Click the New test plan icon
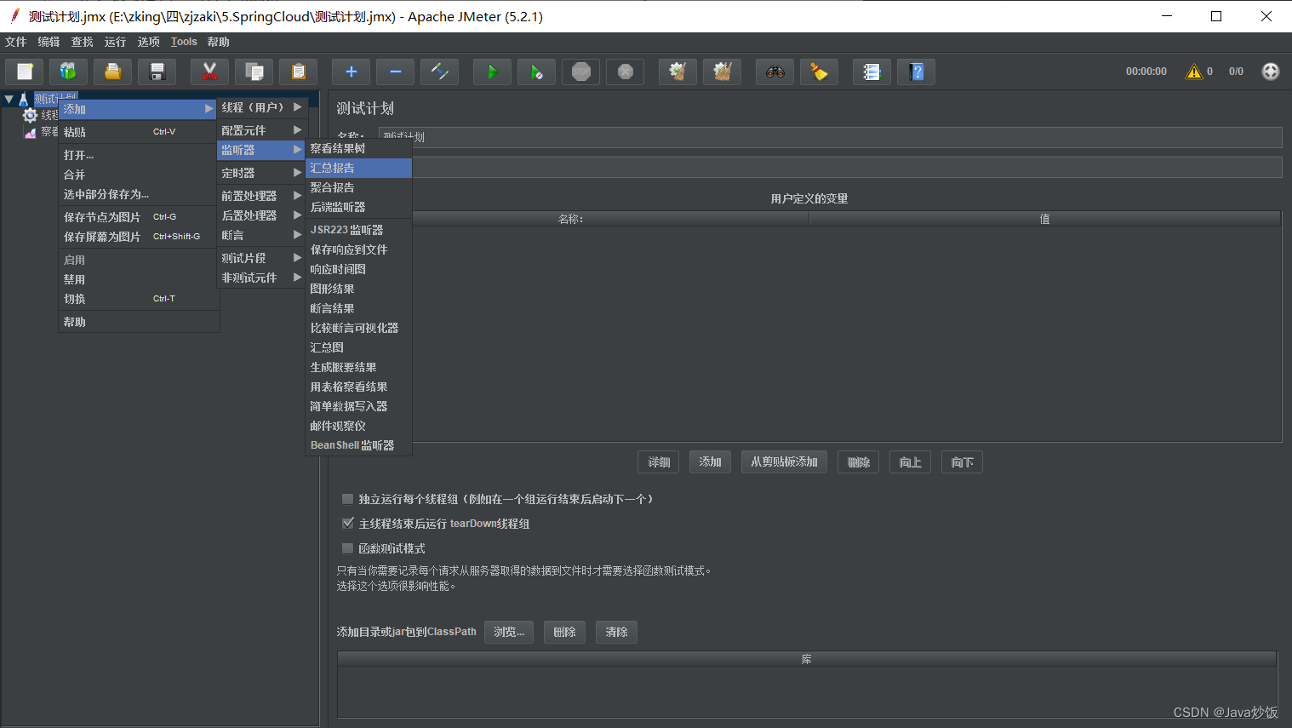 (x=25, y=72)
